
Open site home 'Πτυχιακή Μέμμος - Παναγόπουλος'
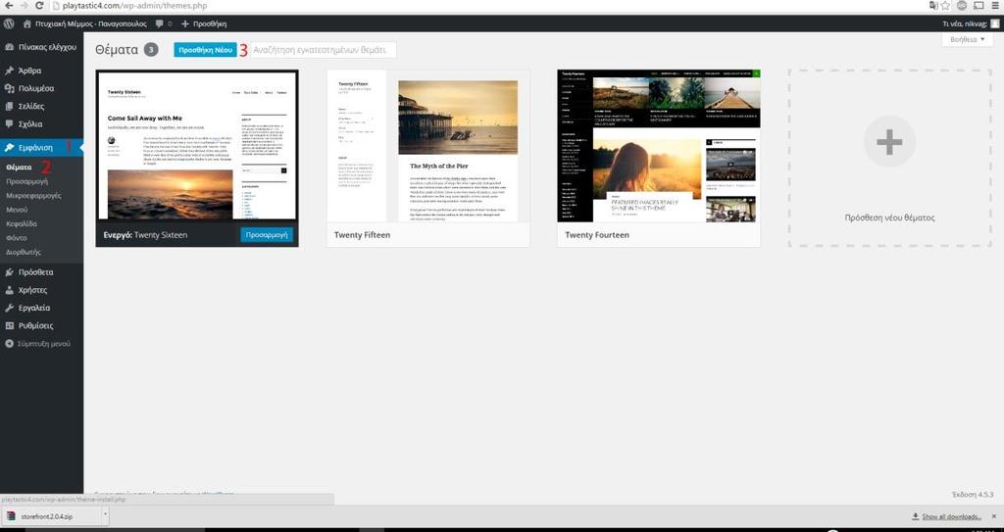click(84, 24)
